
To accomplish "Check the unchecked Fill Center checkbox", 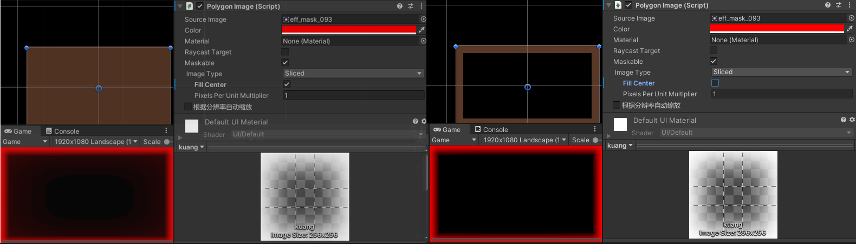I will tap(715, 83).
